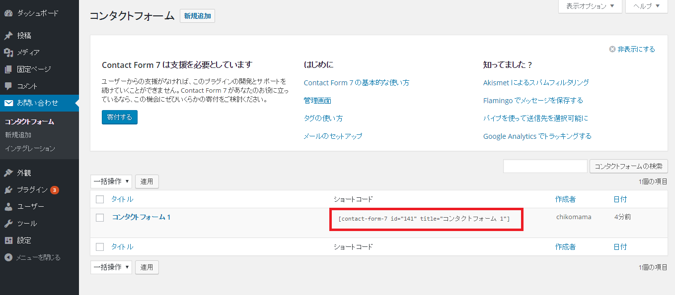
Task: Open the ヘルプ dropdown
Action: (646, 6)
